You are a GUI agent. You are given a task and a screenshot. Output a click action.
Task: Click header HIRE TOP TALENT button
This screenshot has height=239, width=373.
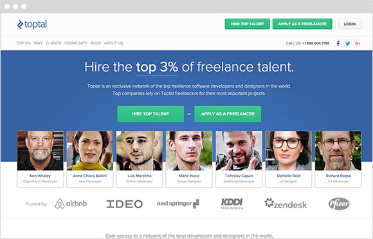[x=247, y=24]
